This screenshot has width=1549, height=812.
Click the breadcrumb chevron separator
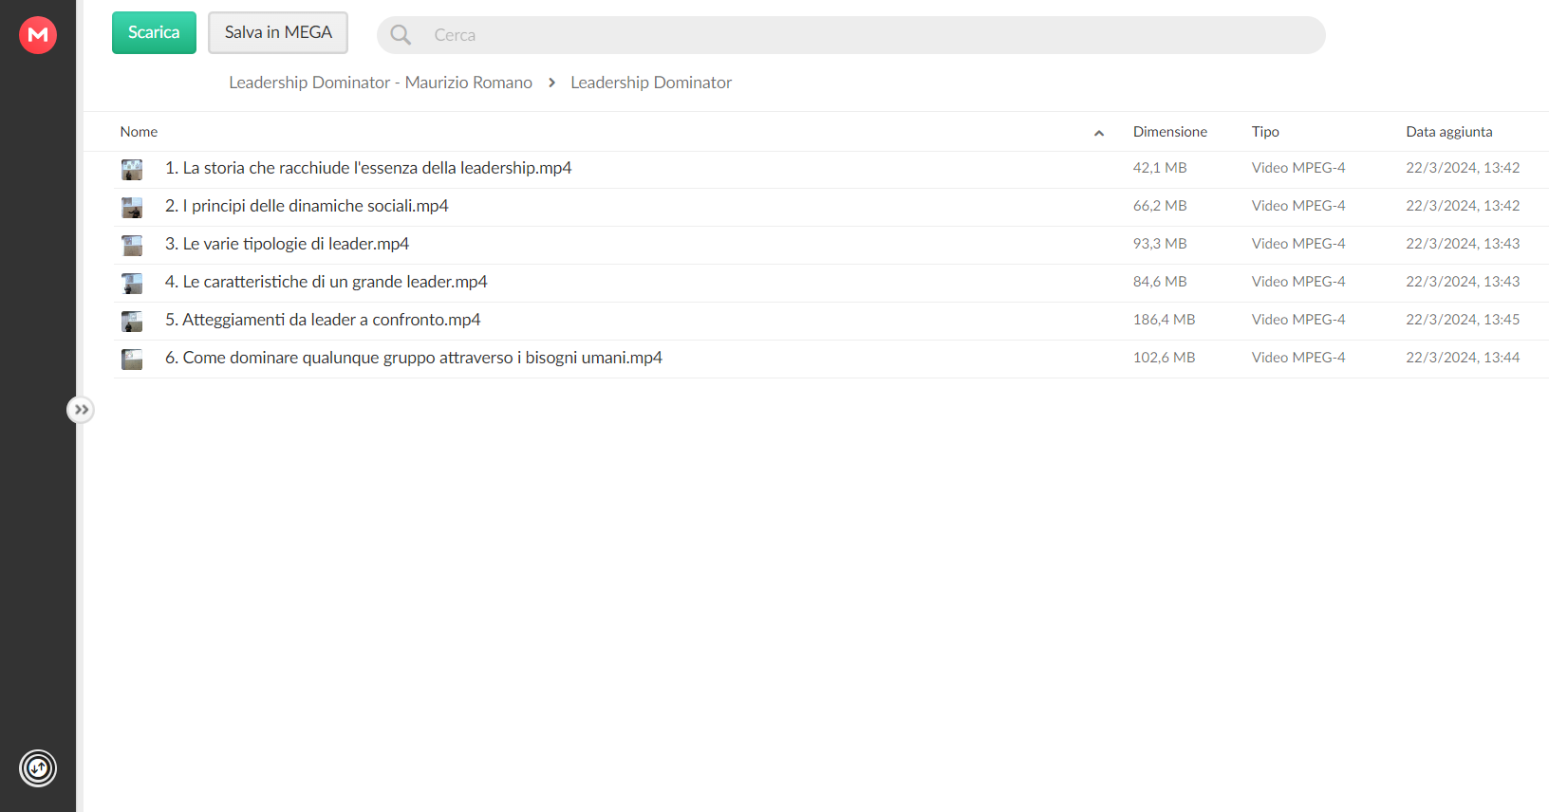[x=551, y=83]
